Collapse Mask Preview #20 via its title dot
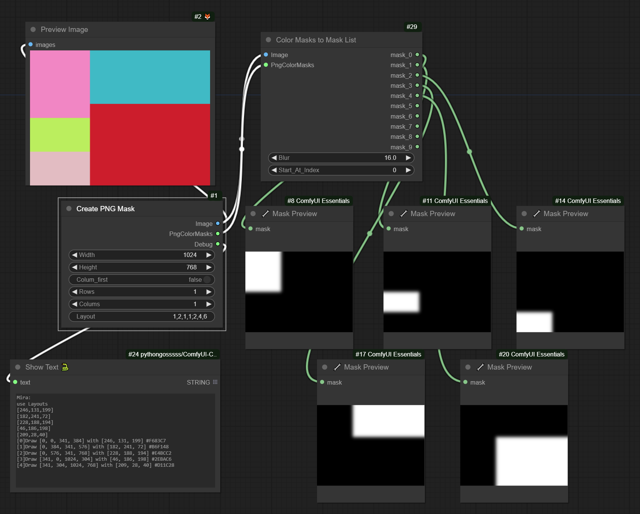The image size is (640, 514). 468,367
